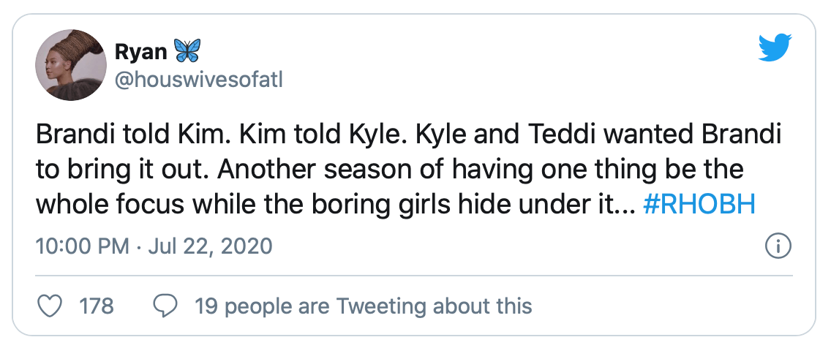Image resolution: width=831 pixels, height=348 pixels.
Task: Open the #RHOBH hashtag link
Action: point(699,206)
